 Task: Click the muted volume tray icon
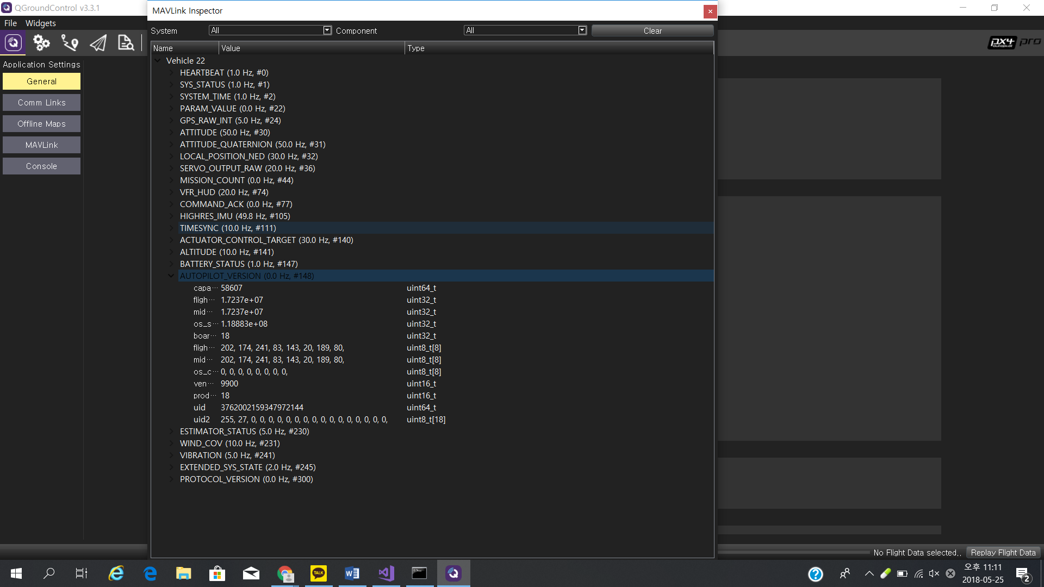tap(934, 573)
